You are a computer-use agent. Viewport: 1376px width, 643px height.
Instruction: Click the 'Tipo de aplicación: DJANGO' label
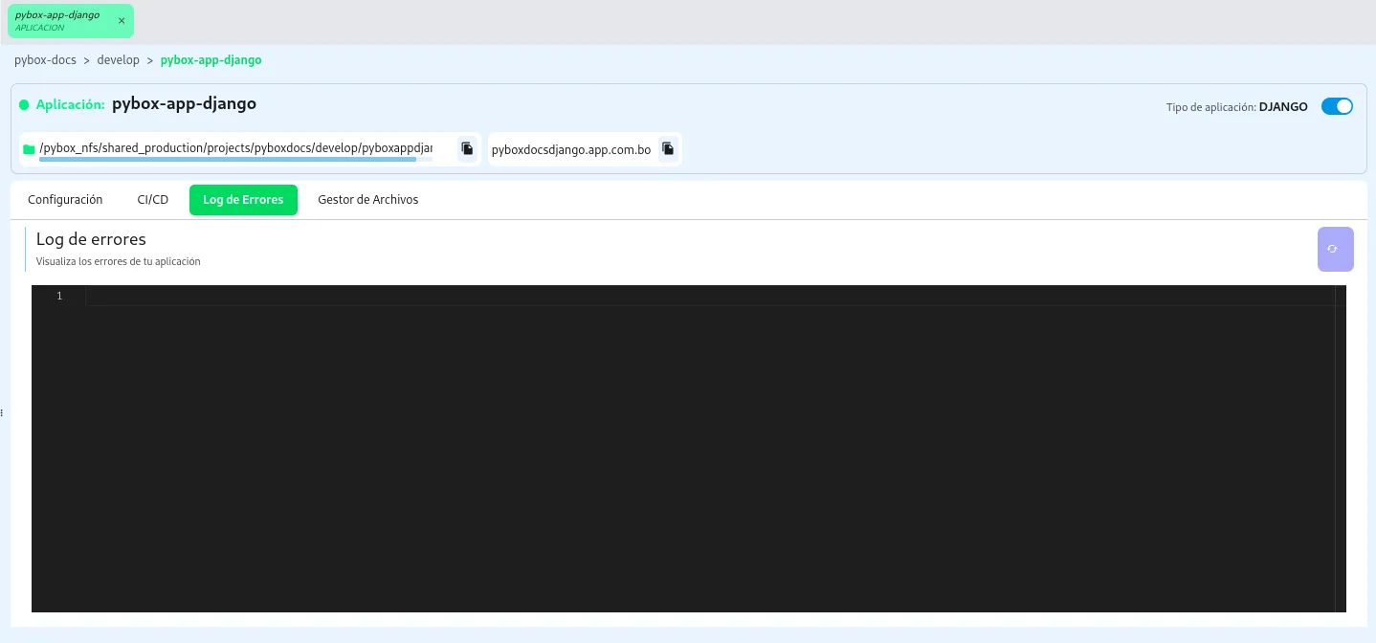coord(1237,107)
